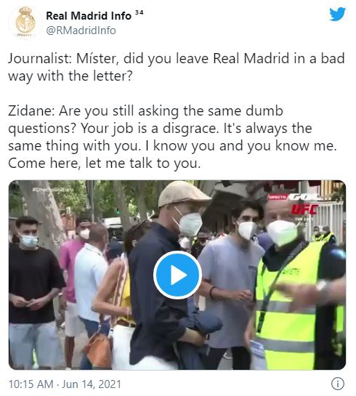Click the Real Madrid Info display name

[x=89, y=16]
